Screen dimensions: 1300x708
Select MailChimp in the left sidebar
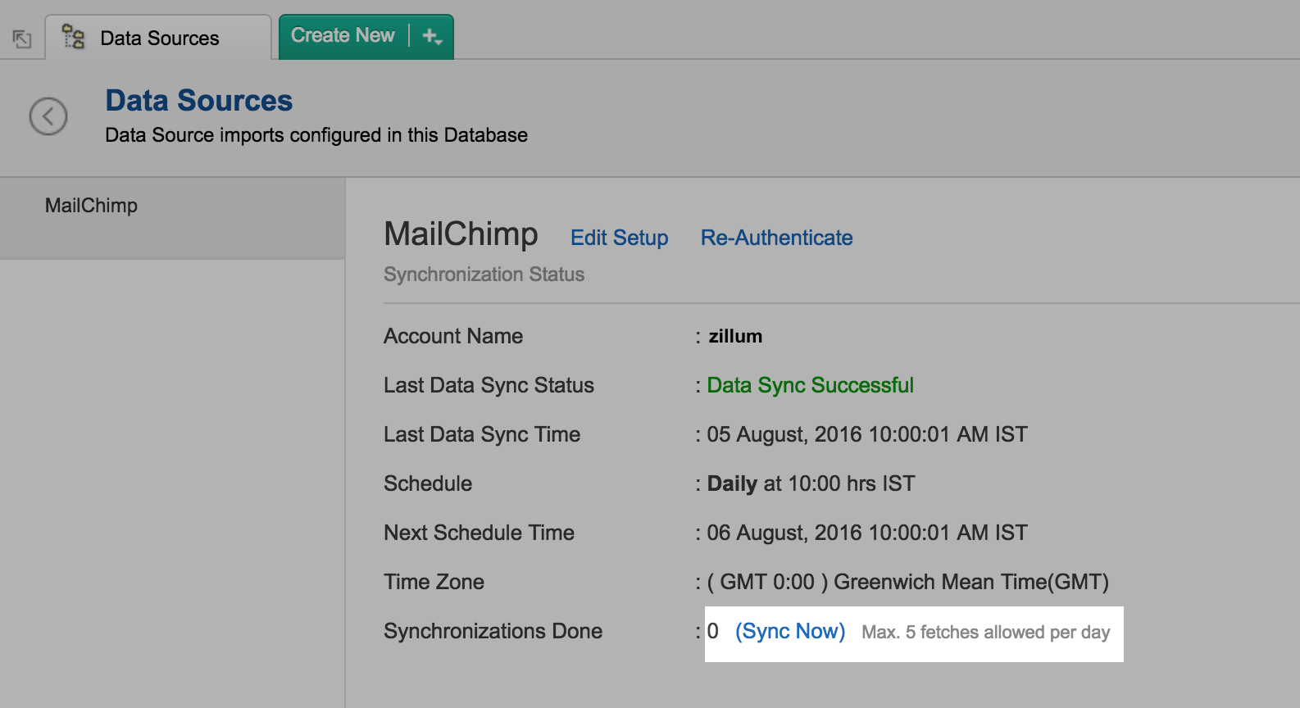[91, 206]
